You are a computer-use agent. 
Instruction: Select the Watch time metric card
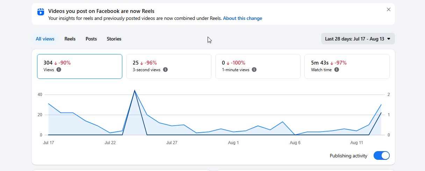coord(347,66)
